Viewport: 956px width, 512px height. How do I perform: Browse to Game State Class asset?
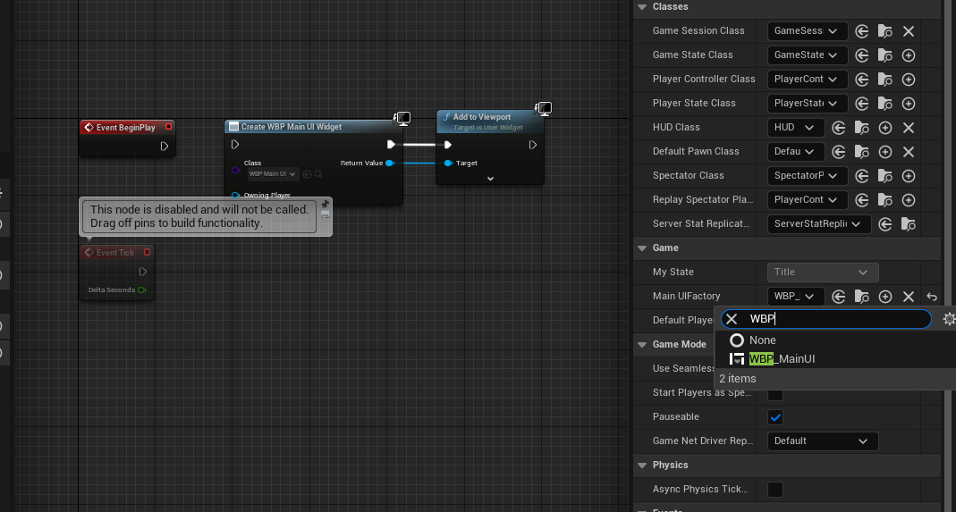pos(884,55)
